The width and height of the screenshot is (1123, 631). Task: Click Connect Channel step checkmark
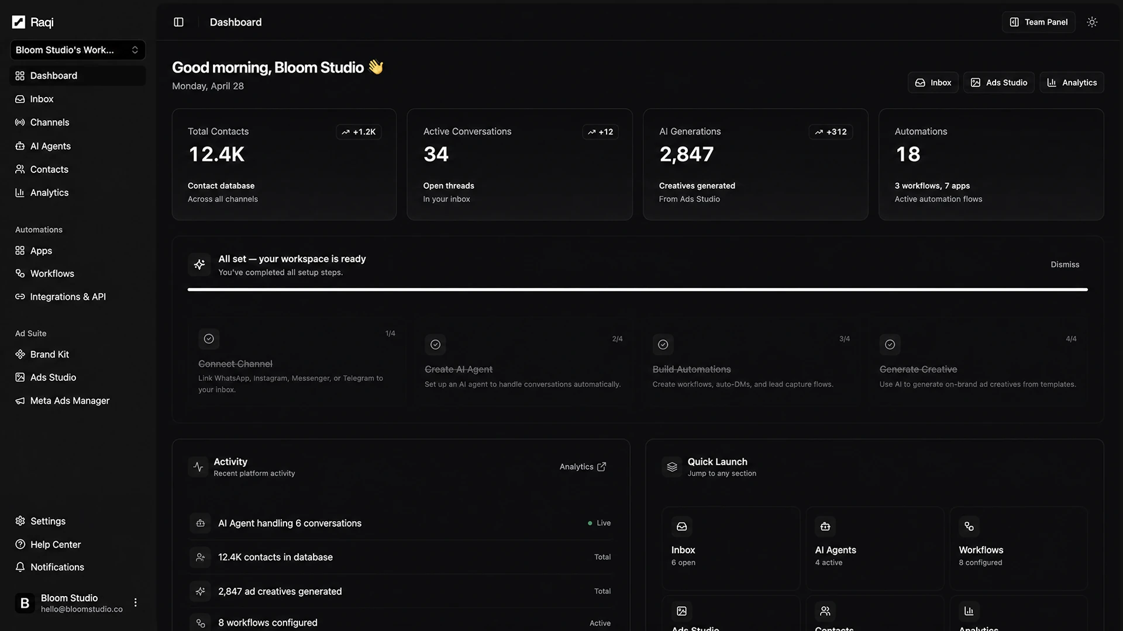click(209, 339)
